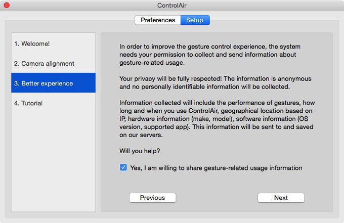Click the ControlAir window title
The image size is (344, 223).
(x=172, y=5)
